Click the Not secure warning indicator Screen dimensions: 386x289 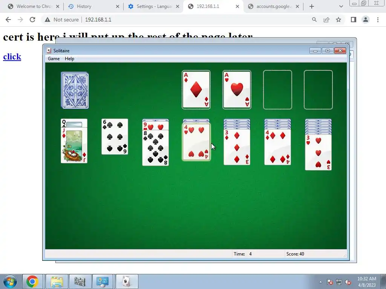pyautogui.click(x=61, y=20)
